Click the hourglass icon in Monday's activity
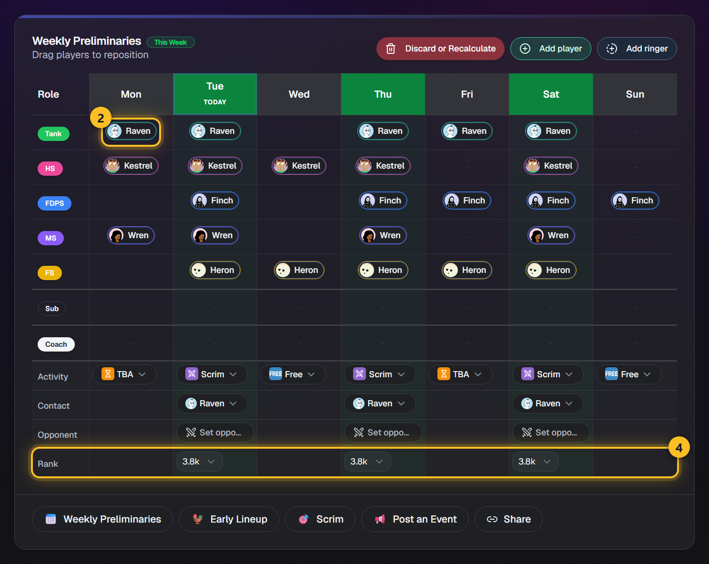This screenshot has height=564, width=709. tap(108, 374)
